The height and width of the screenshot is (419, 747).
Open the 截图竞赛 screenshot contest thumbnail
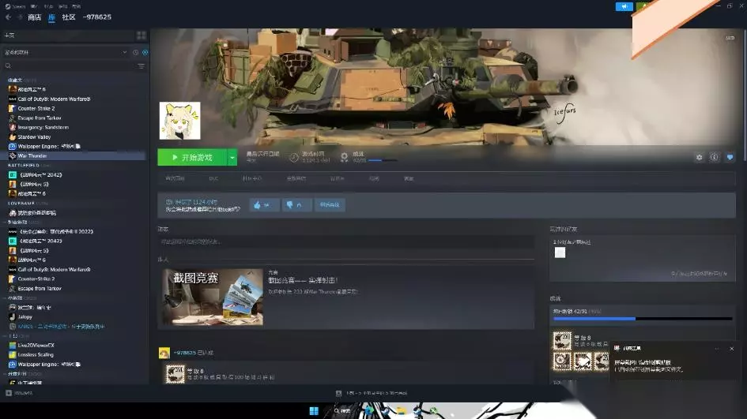click(x=213, y=297)
